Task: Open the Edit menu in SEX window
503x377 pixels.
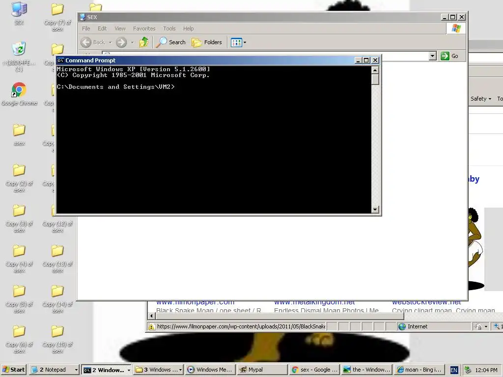Action: coord(102,28)
